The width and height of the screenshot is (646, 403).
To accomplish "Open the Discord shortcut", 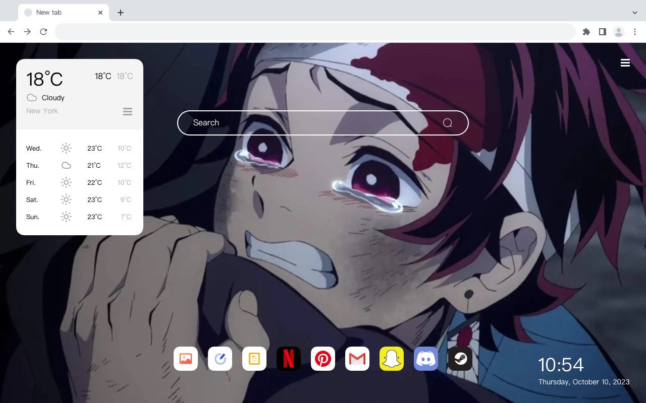I will (x=426, y=359).
